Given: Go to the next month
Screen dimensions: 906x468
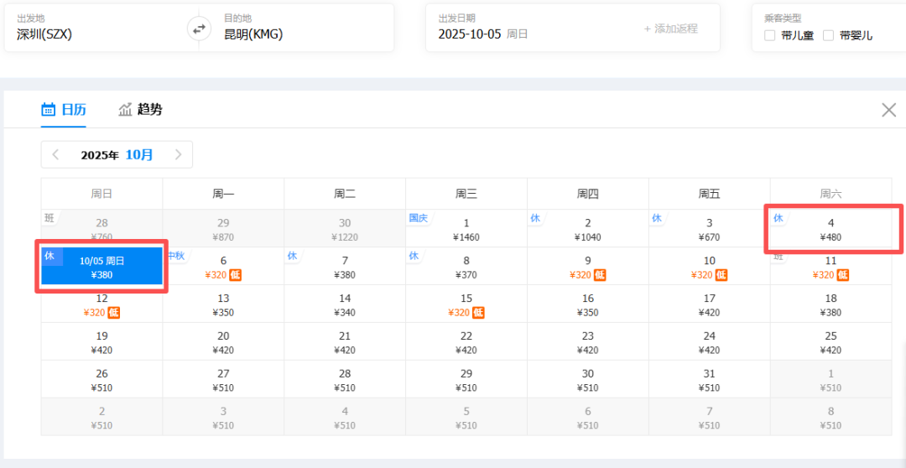Looking at the screenshot, I should point(178,154).
